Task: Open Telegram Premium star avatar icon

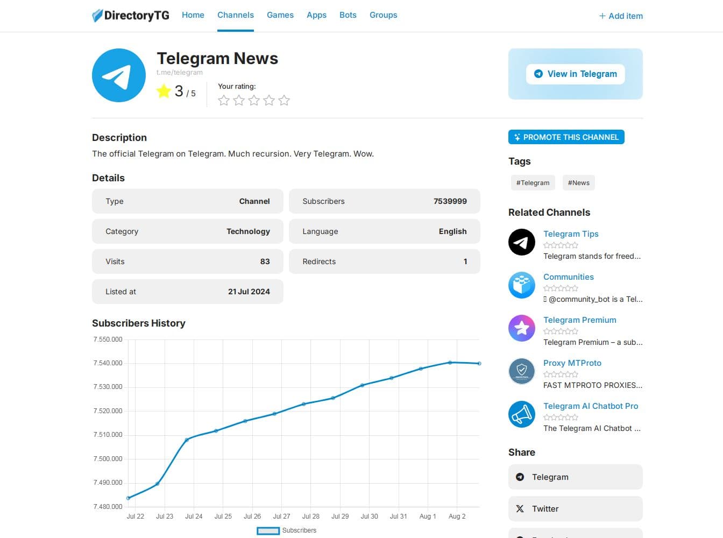Action: tap(521, 328)
